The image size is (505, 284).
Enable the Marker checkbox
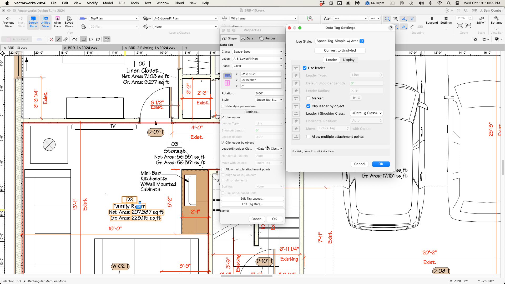coord(308,98)
